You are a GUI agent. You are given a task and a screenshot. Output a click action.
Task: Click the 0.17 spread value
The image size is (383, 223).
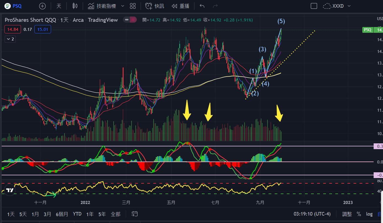pyautogui.click(x=28, y=29)
